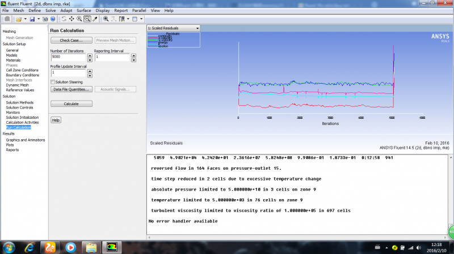This screenshot has width=454, height=254.
Task: Click the save floppy disk icon
Action: coord(32,19)
